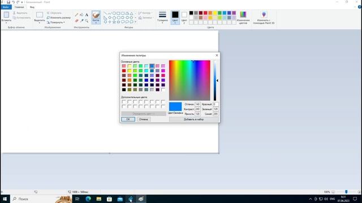Open Edit colors (Изменение цветов) rainbow icon
This screenshot has height=203, width=362.
(243, 15)
